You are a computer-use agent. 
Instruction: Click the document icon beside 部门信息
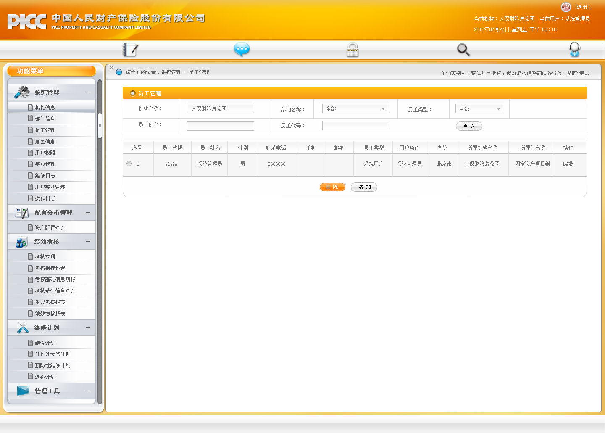[x=30, y=119]
